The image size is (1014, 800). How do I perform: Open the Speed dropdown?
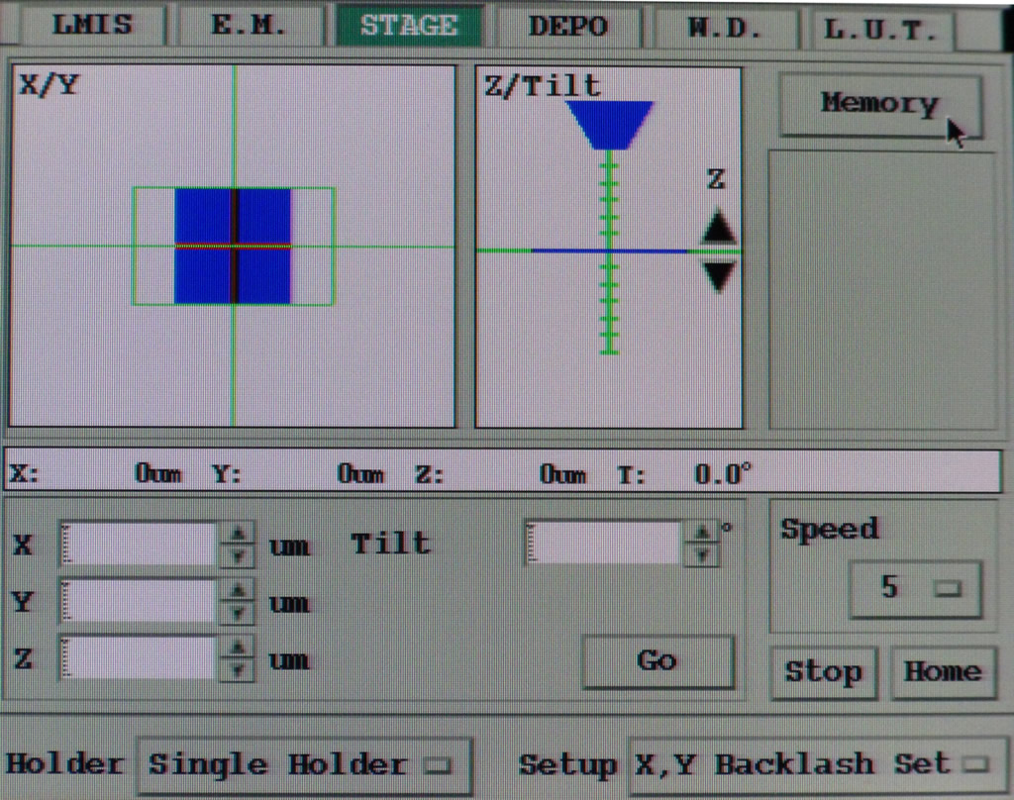point(916,589)
